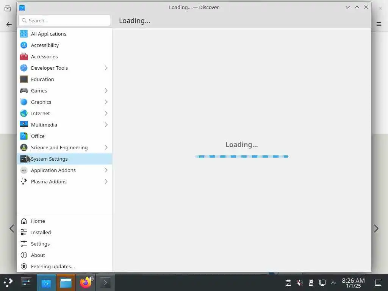388x291 pixels.
Task: View Installed applications label
Action: pyautogui.click(x=41, y=233)
